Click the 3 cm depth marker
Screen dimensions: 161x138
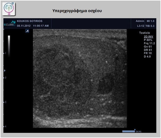[5, 102]
